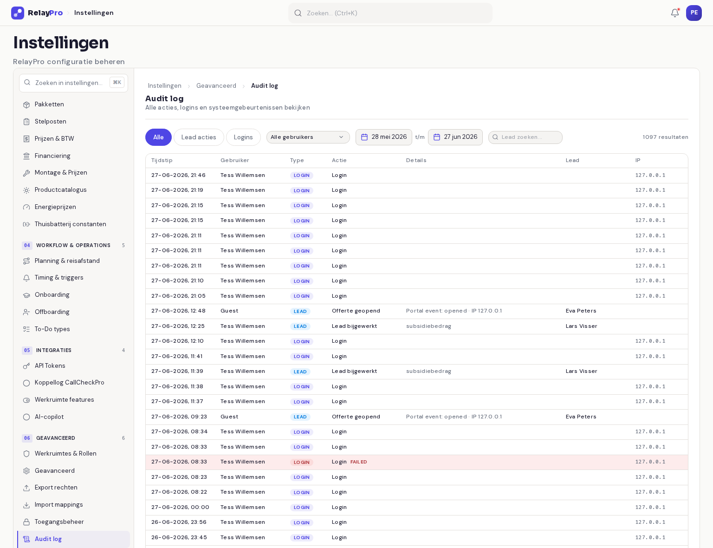Viewport: 713px width, 548px height.
Task: Focus the global Zoeken search field
Action: click(390, 13)
